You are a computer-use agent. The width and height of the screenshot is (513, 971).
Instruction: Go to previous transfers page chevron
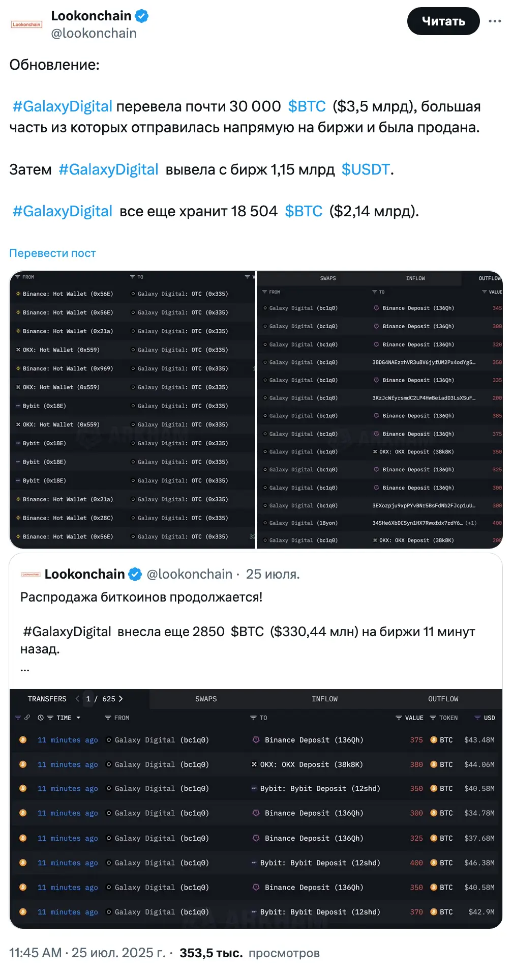[x=77, y=699]
